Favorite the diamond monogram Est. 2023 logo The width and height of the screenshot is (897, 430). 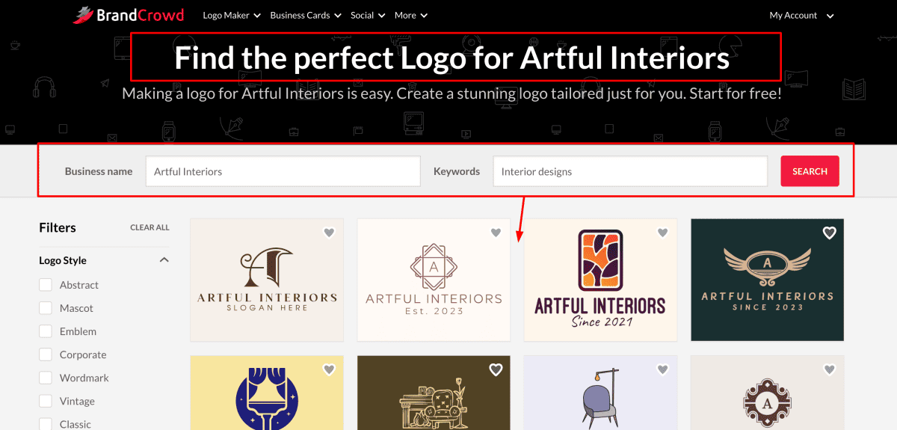point(496,233)
